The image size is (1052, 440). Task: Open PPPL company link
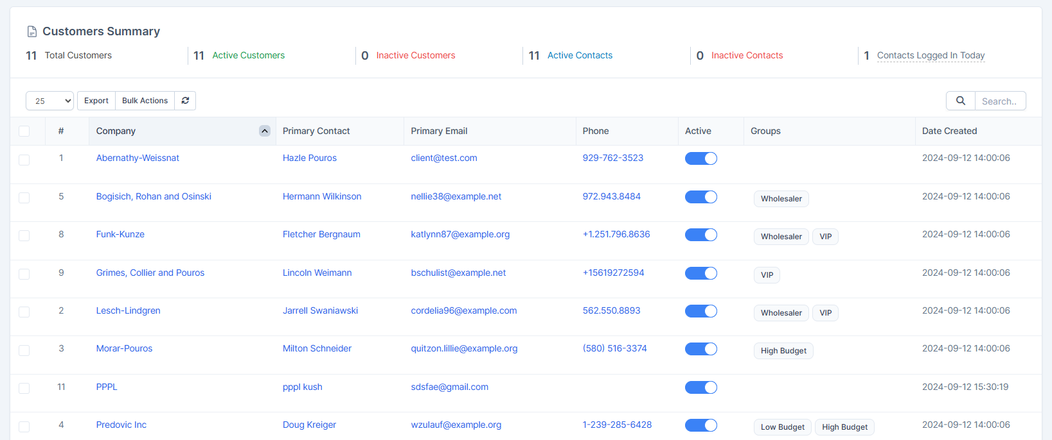pos(107,387)
